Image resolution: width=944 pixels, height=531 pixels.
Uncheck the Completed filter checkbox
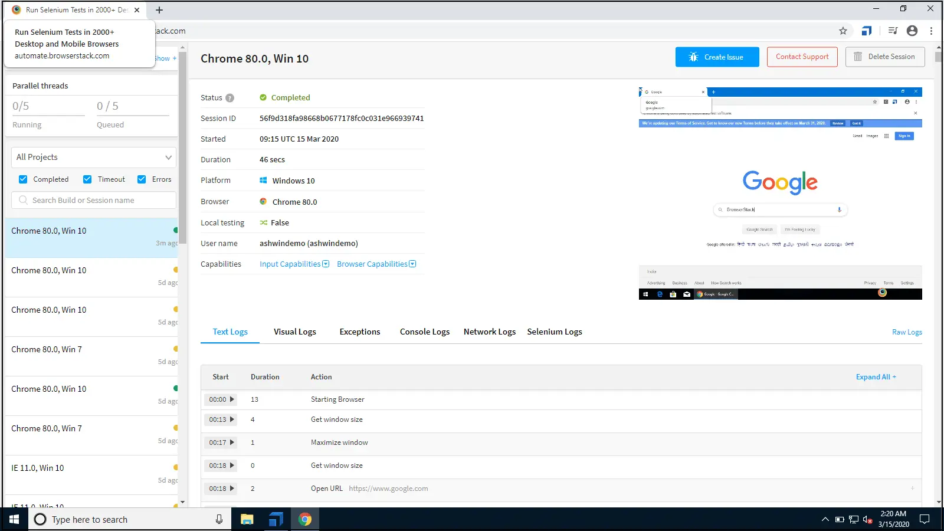point(23,179)
